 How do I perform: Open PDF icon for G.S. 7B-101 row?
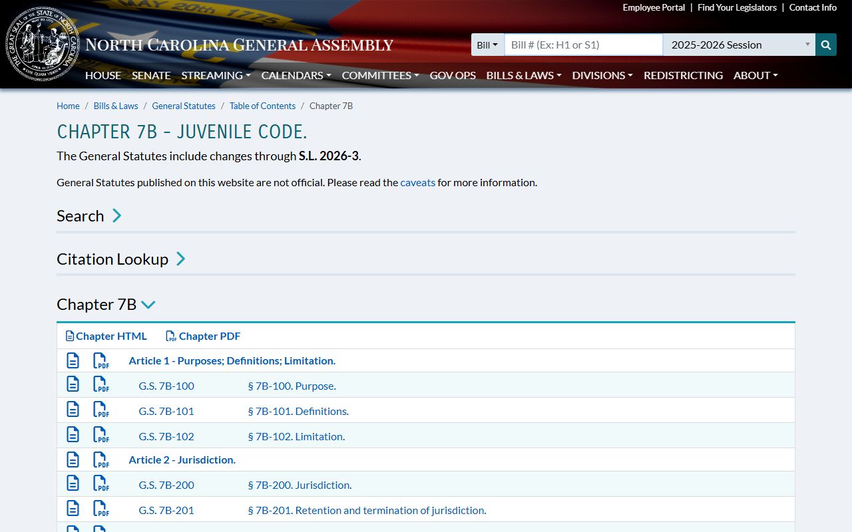[x=101, y=410]
